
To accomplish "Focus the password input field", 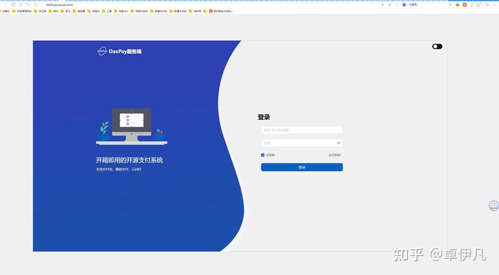I will tap(302, 143).
